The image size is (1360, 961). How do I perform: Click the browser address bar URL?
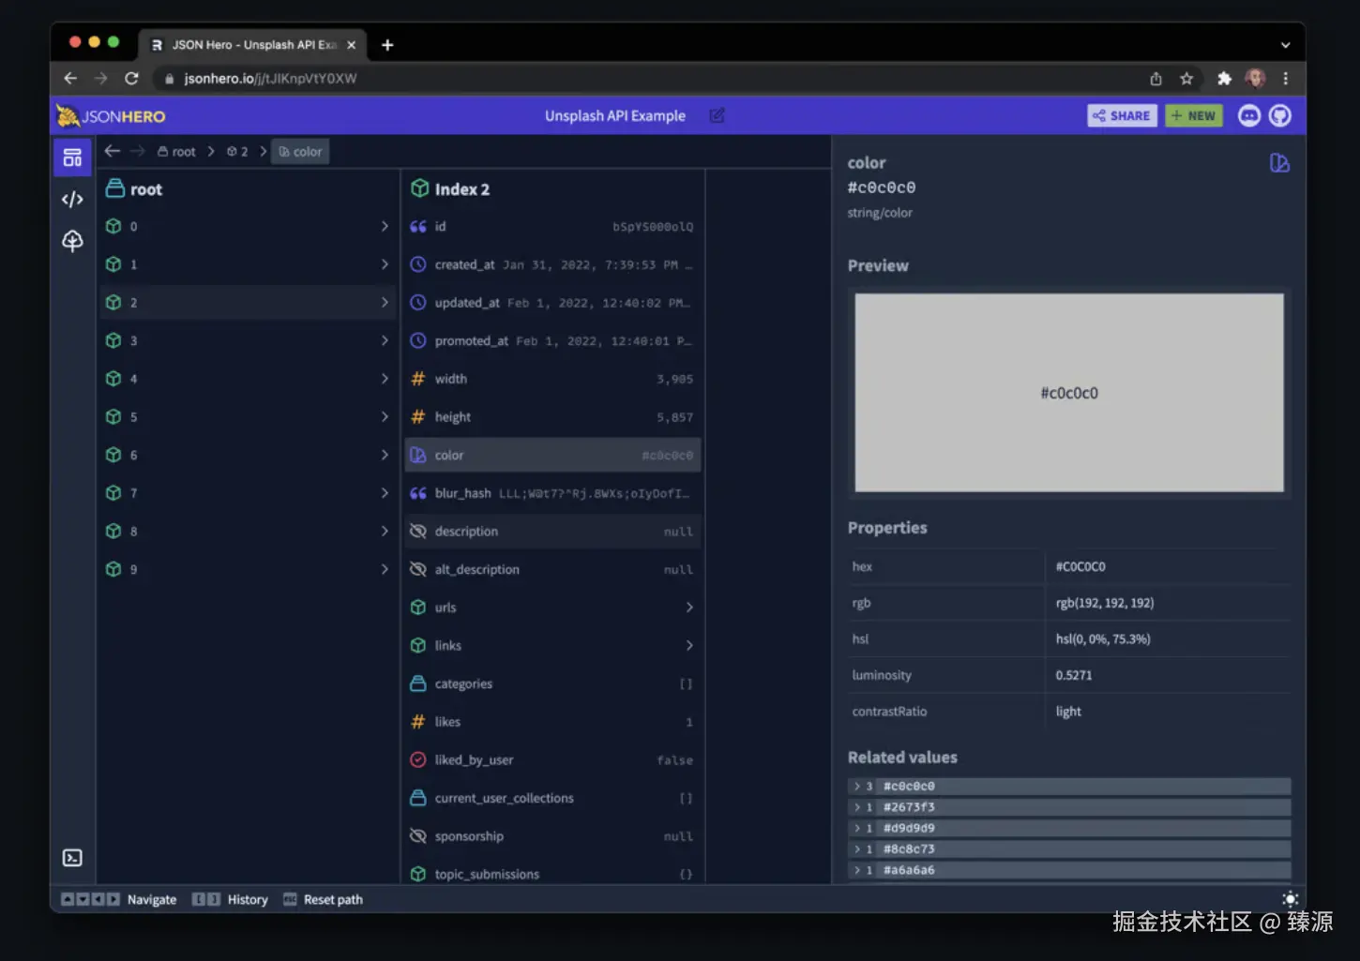tap(270, 79)
